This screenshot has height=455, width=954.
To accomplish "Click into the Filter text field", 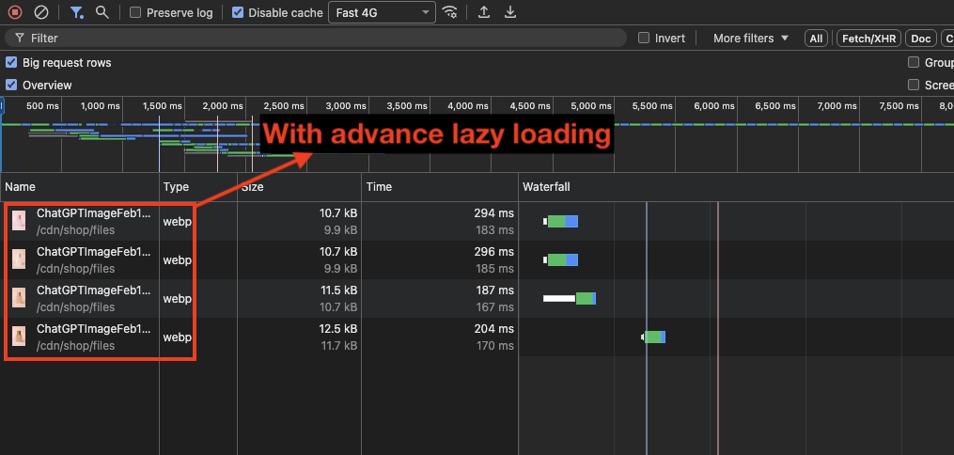I will [x=316, y=39].
